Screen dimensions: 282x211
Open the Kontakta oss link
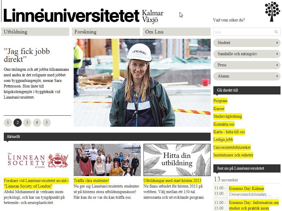[224, 124]
